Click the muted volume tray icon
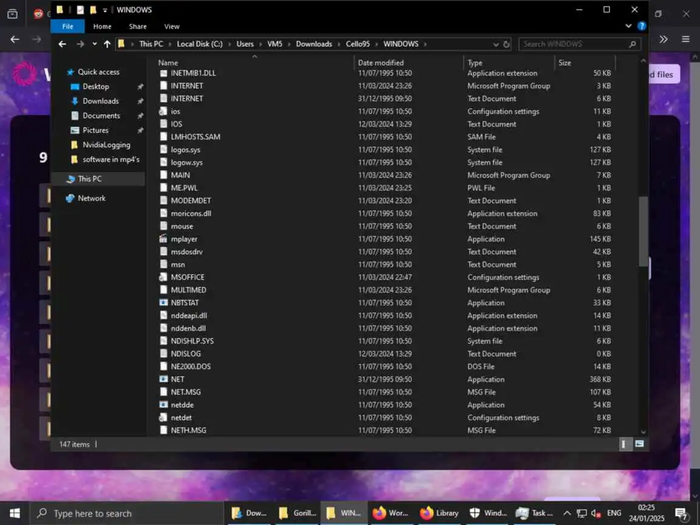 click(x=596, y=513)
